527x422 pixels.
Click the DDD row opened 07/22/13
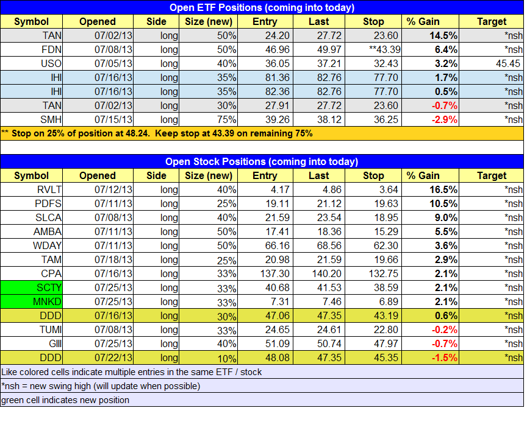tap(262, 357)
